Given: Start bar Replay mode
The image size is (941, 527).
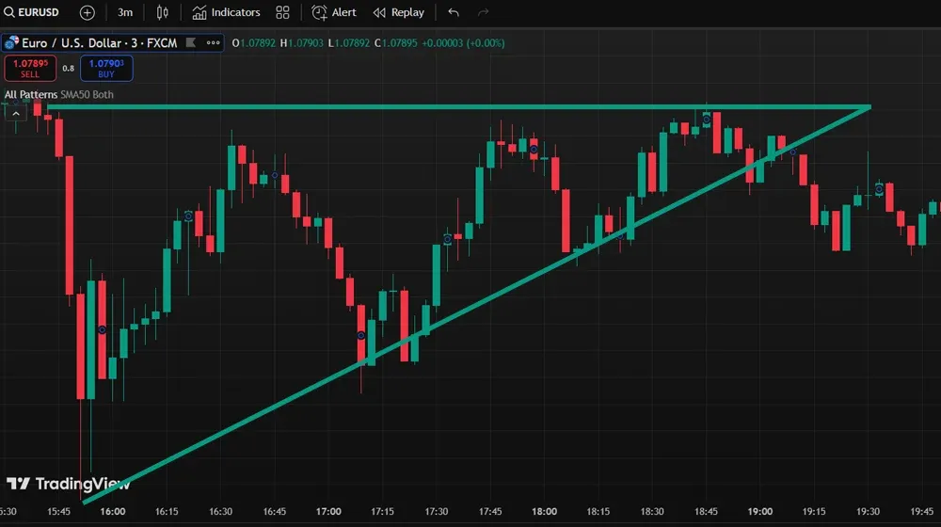Looking at the screenshot, I should coord(398,12).
